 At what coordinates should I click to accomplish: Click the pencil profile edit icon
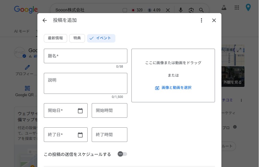pos(27,67)
